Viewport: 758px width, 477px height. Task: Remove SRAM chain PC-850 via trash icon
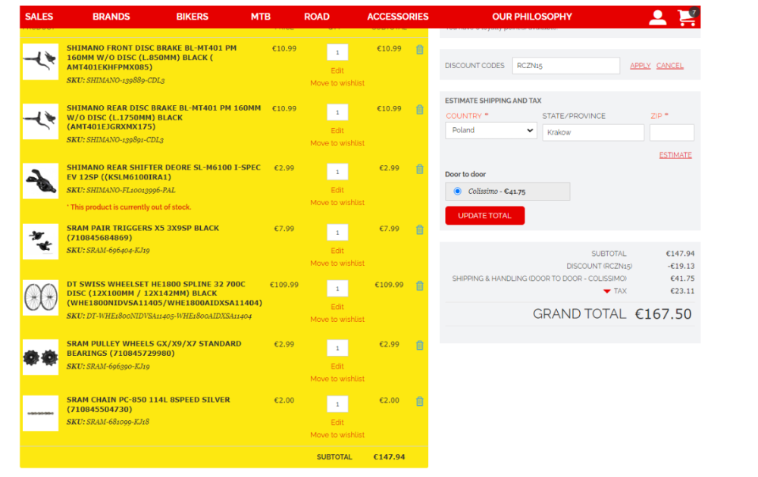[x=420, y=401]
